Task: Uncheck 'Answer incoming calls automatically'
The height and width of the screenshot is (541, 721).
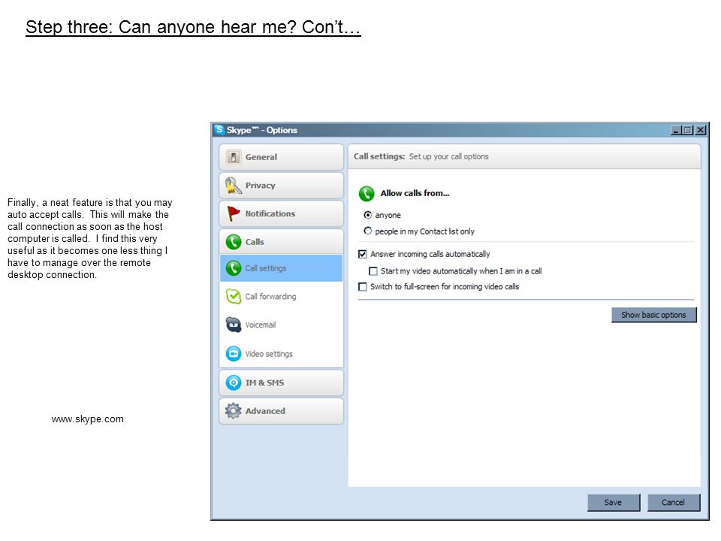Action: point(362,254)
